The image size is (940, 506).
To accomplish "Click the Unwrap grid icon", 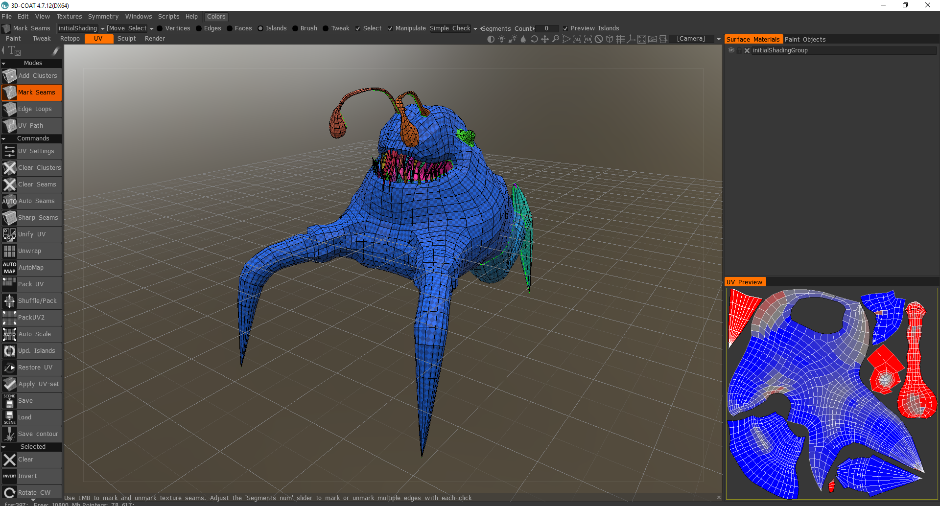I will [x=9, y=251].
